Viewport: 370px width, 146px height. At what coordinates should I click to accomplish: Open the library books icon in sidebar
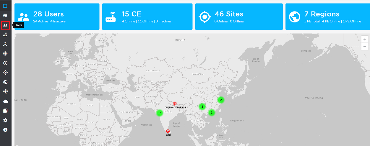pyautogui.click(x=5, y=111)
